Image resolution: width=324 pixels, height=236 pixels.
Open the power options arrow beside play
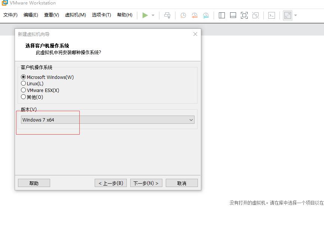point(153,15)
